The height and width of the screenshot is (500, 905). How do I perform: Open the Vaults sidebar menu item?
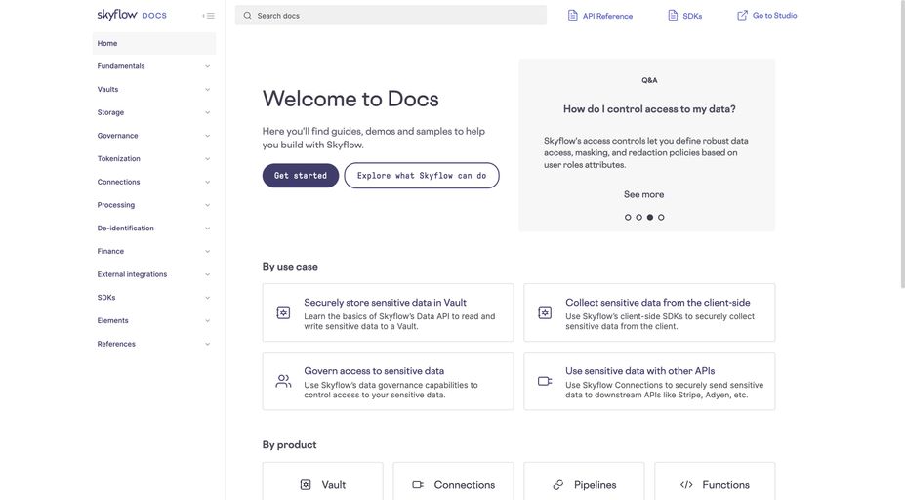coord(108,89)
